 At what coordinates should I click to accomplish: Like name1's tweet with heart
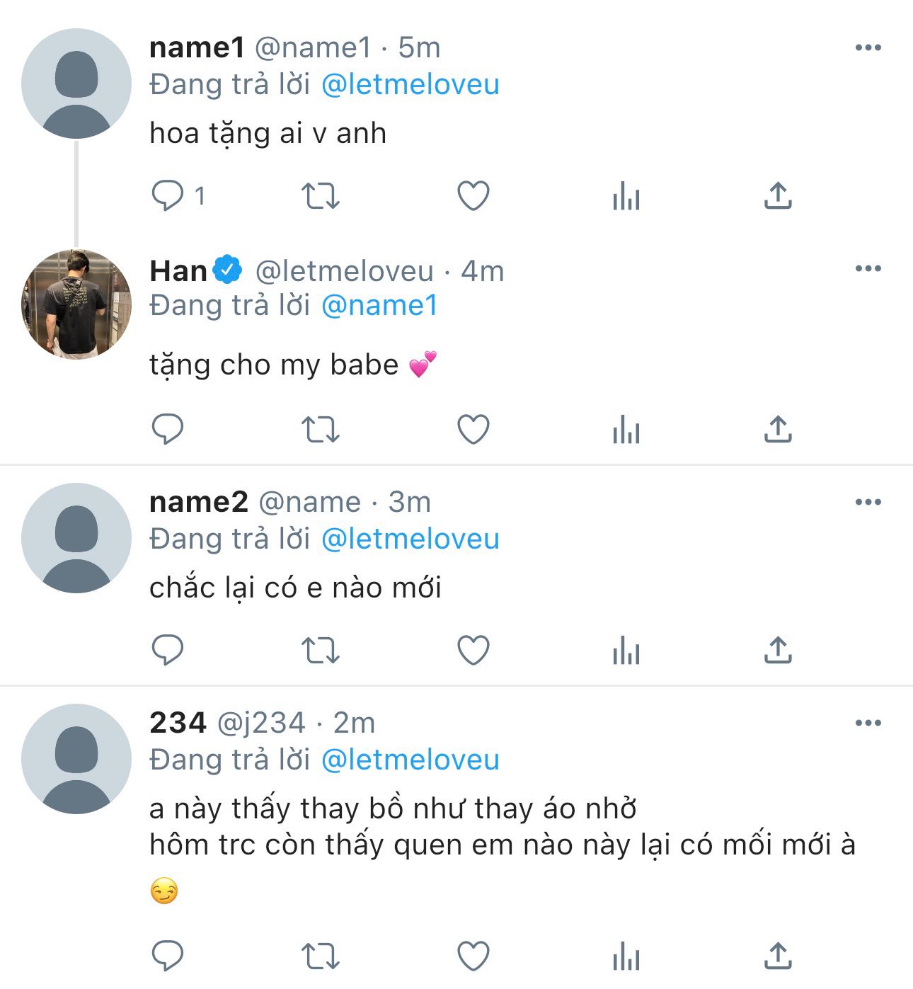[473, 196]
